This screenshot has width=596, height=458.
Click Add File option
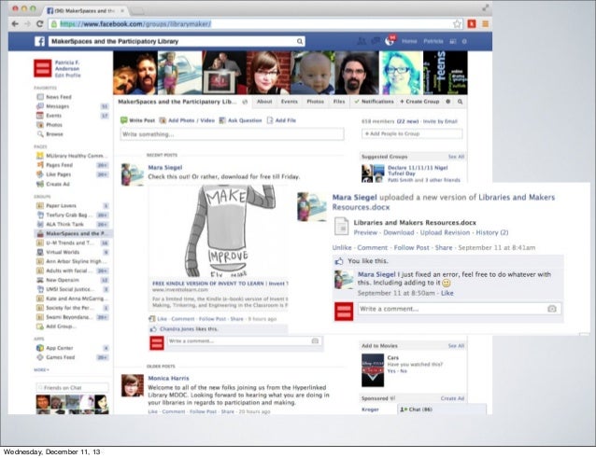click(281, 120)
